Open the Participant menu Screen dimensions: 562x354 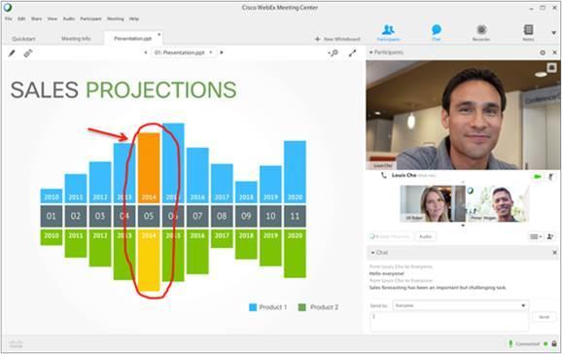pos(90,18)
